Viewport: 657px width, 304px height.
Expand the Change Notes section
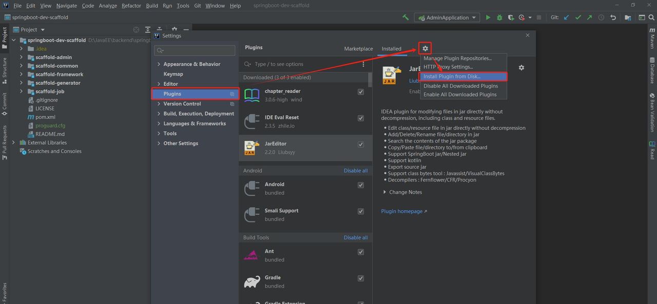tap(385, 192)
